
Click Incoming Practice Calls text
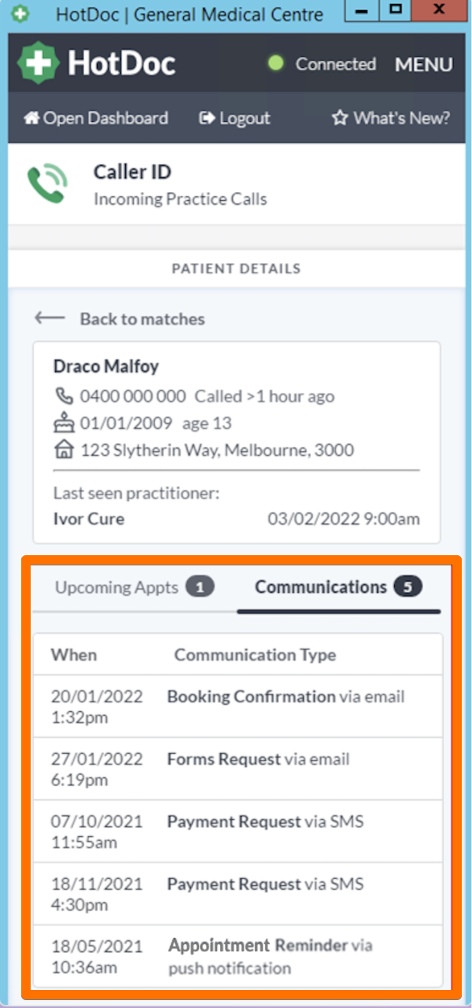coord(180,199)
